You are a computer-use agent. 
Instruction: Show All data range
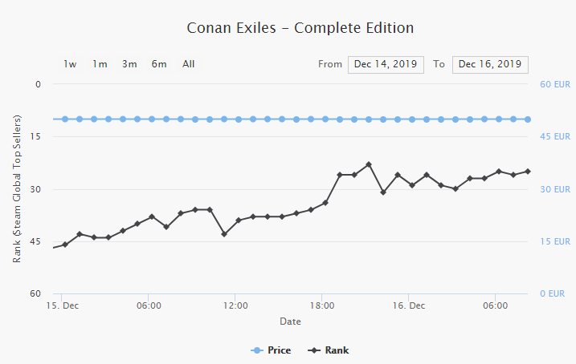coord(188,64)
